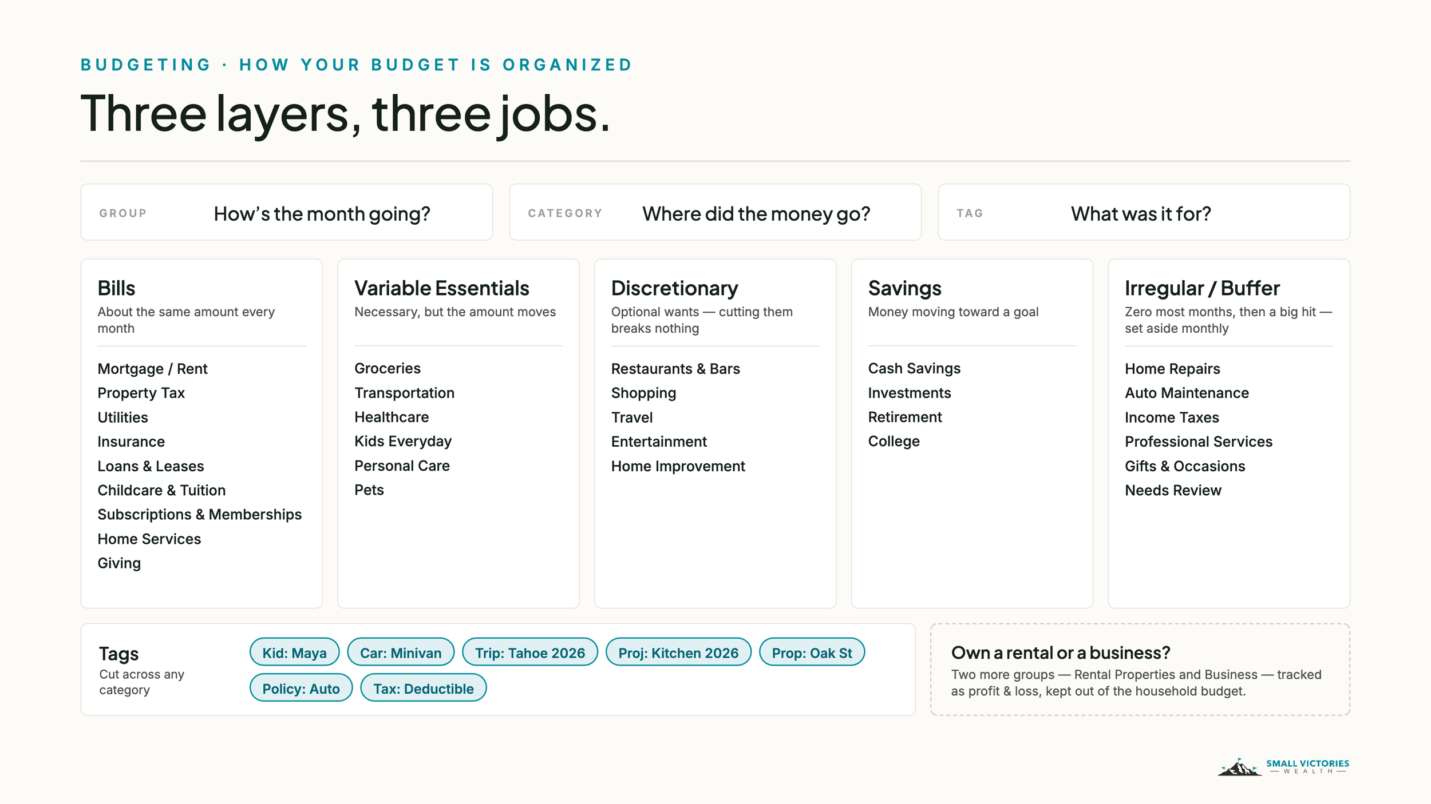
Task: Click the Policy: Auto tag pill
Action: (x=301, y=688)
